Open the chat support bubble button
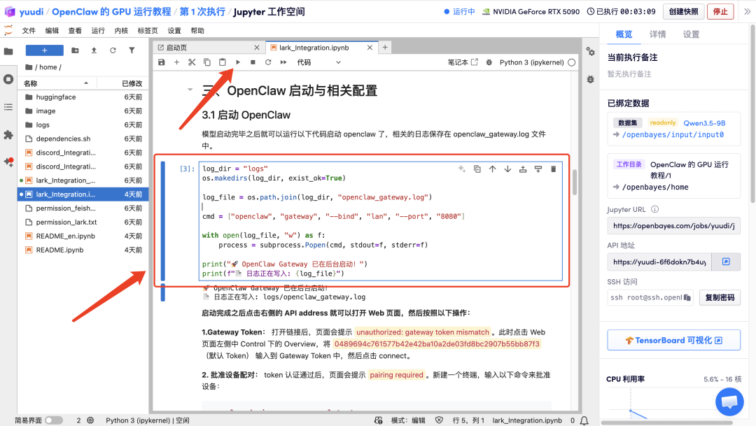The image size is (756, 426). pyautogui.click(x=729, y=402)
